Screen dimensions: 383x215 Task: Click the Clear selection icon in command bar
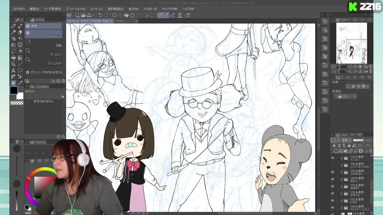click(x=114, y=15)
